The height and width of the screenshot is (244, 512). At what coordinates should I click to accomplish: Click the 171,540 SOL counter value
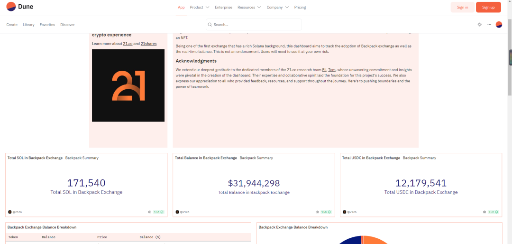coord(86,183)
